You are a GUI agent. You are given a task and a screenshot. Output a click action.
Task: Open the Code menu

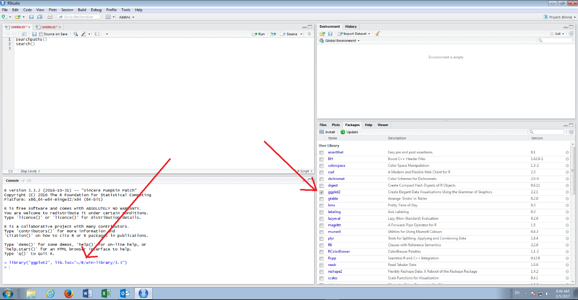[x=27, y=10]
